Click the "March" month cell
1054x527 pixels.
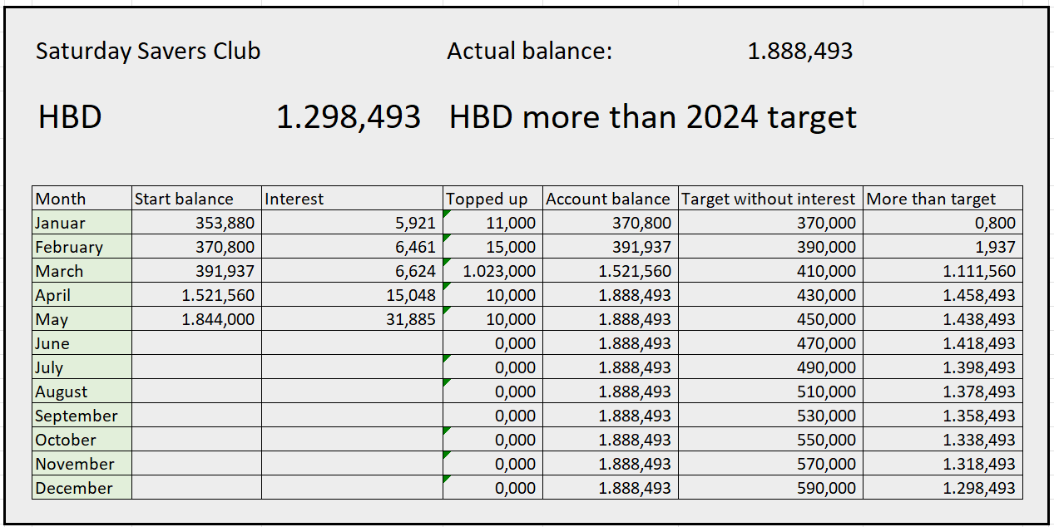point(82,270)
